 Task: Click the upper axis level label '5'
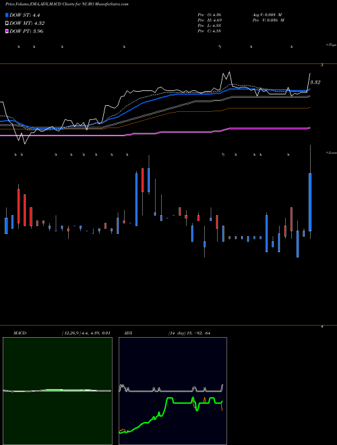[322, 65]
